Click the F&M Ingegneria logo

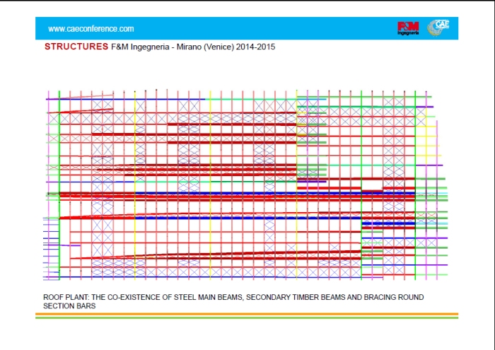[408, 28]
